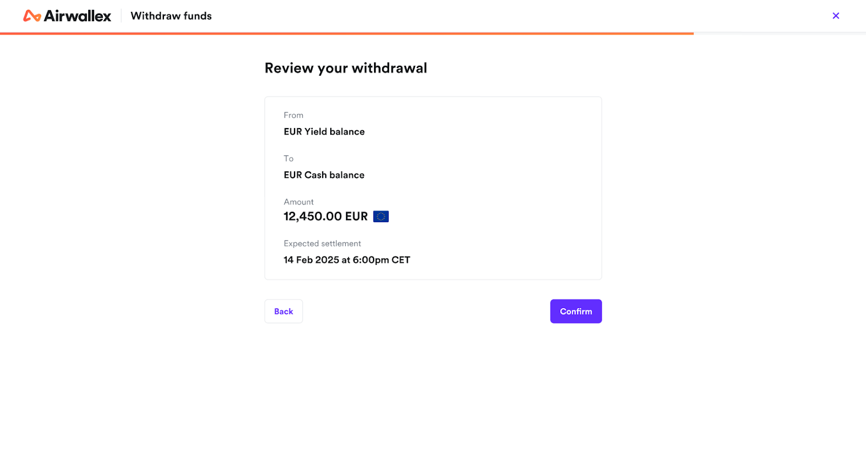Click the unfilled grey end of progress bar
The height and width of the screenshot is (472, 866).
(x=779, y=34)
